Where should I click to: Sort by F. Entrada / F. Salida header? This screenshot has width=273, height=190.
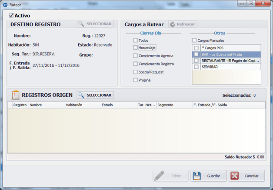229,105
